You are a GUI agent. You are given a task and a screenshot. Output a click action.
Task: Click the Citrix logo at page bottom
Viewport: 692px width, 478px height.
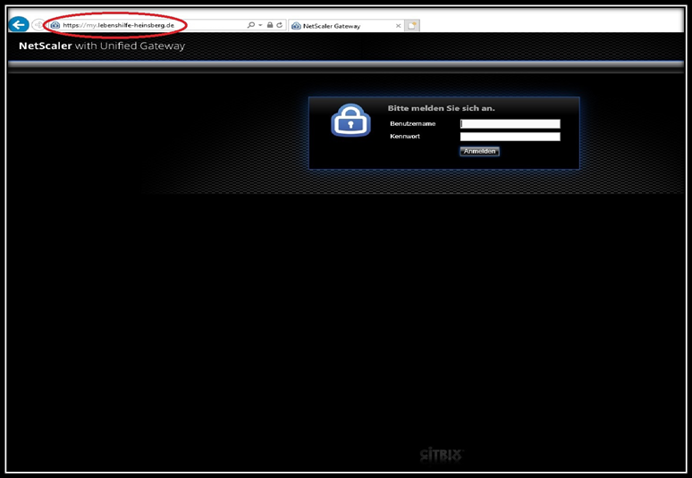point(441,455)
